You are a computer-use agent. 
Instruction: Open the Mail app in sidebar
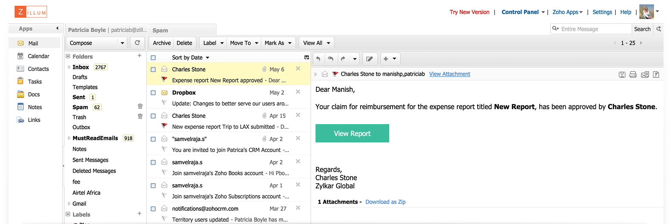(x=34, y=43)
